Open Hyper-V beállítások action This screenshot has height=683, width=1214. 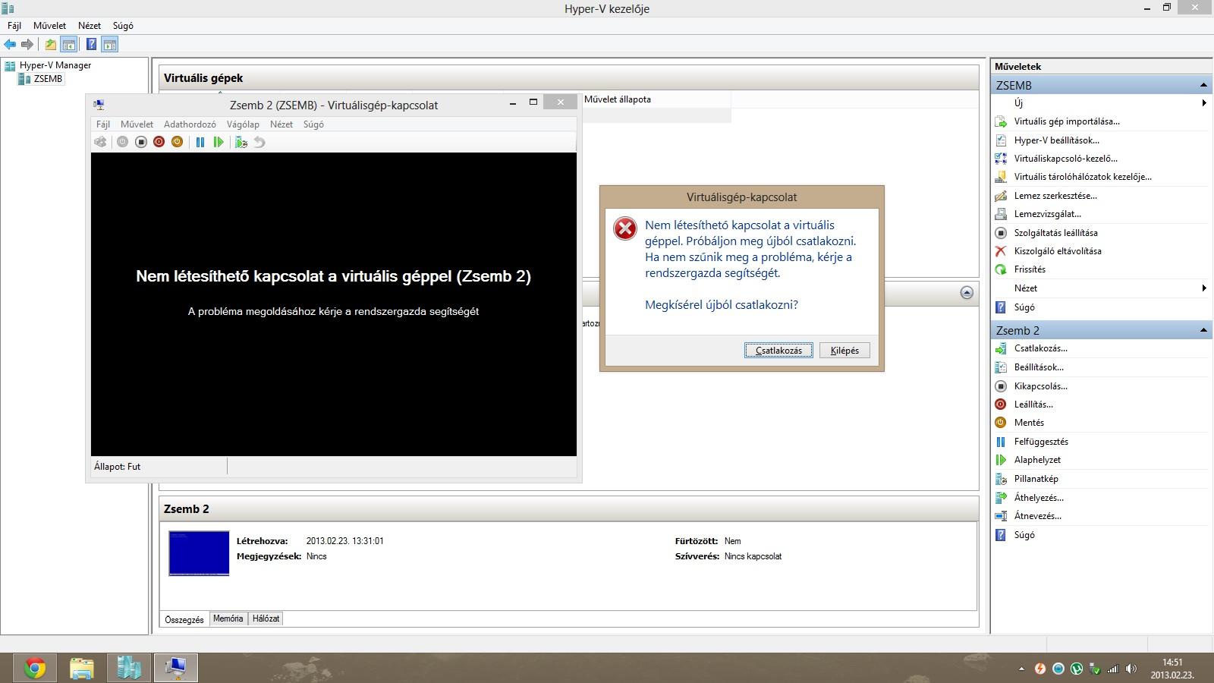coord(1056,140)
